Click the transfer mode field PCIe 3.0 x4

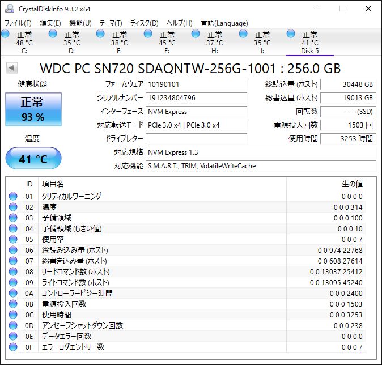pyautogui.click(x=196, y=125)
